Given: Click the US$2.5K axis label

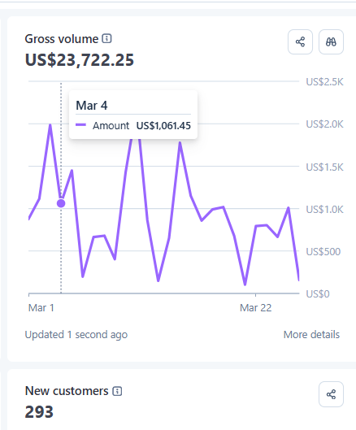Looking at the screenshot, I should tap(324, 82).
